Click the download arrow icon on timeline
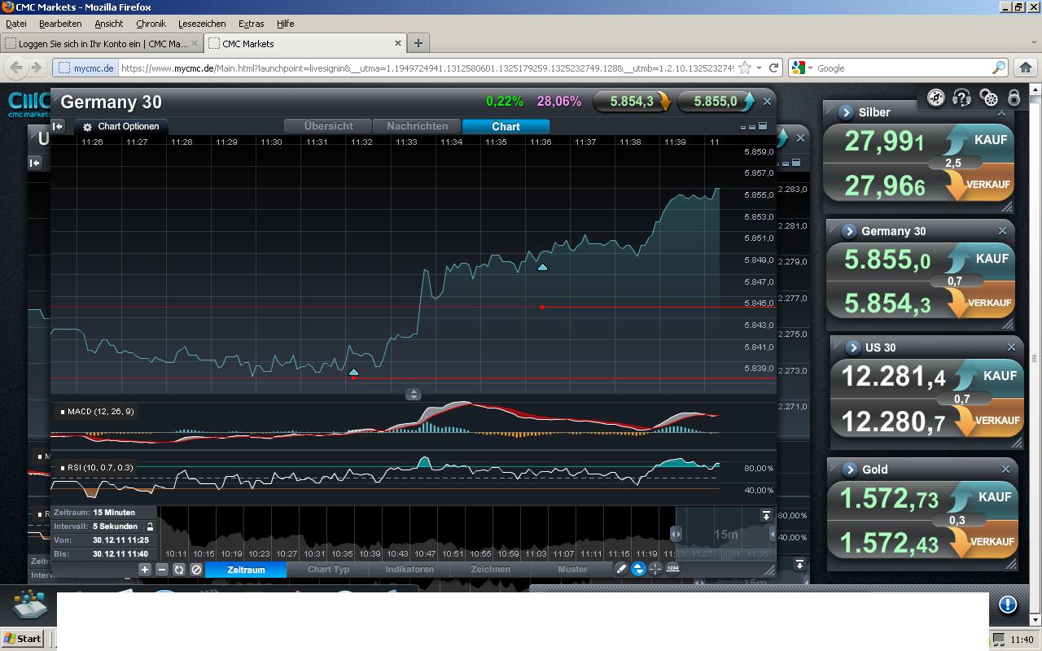 pyautogui.click(x=766, y=516)
